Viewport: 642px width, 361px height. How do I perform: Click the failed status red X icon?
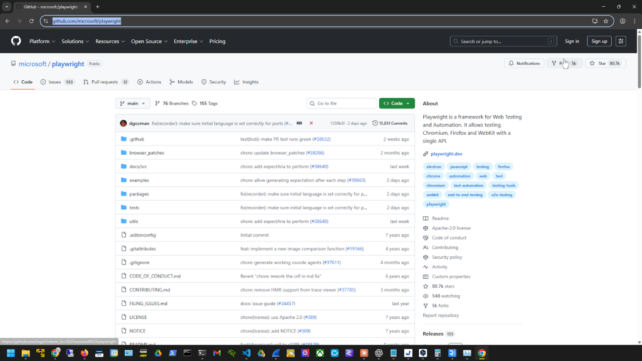coord(311,123)
